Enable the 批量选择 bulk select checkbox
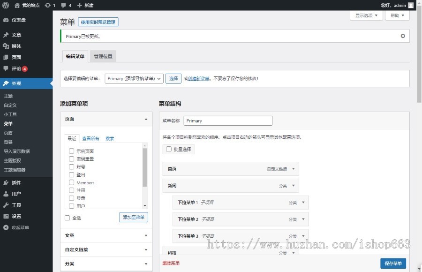This screenshot has width=422, height=272. (x=169, y=149)
